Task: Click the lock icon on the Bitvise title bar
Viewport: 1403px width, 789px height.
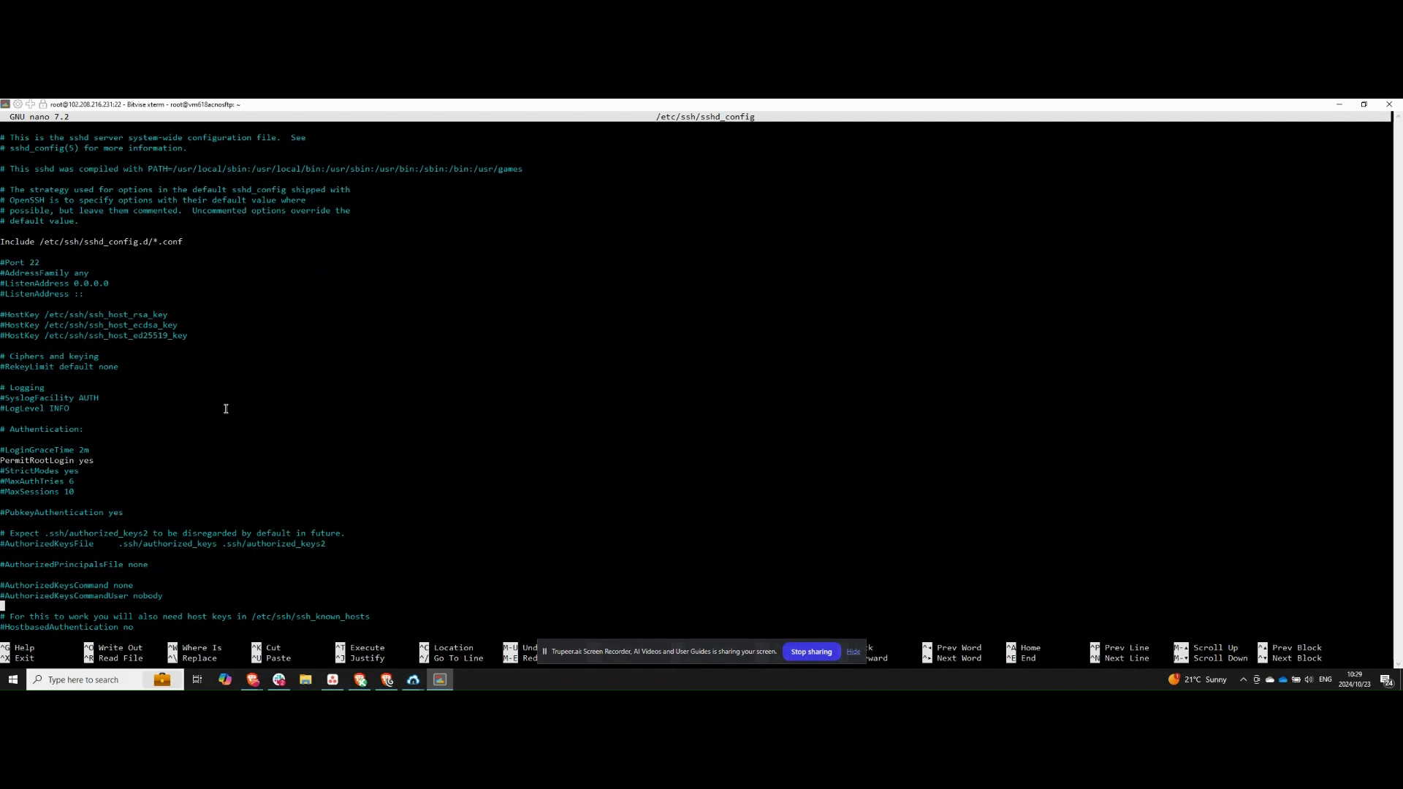Action: 42,104
